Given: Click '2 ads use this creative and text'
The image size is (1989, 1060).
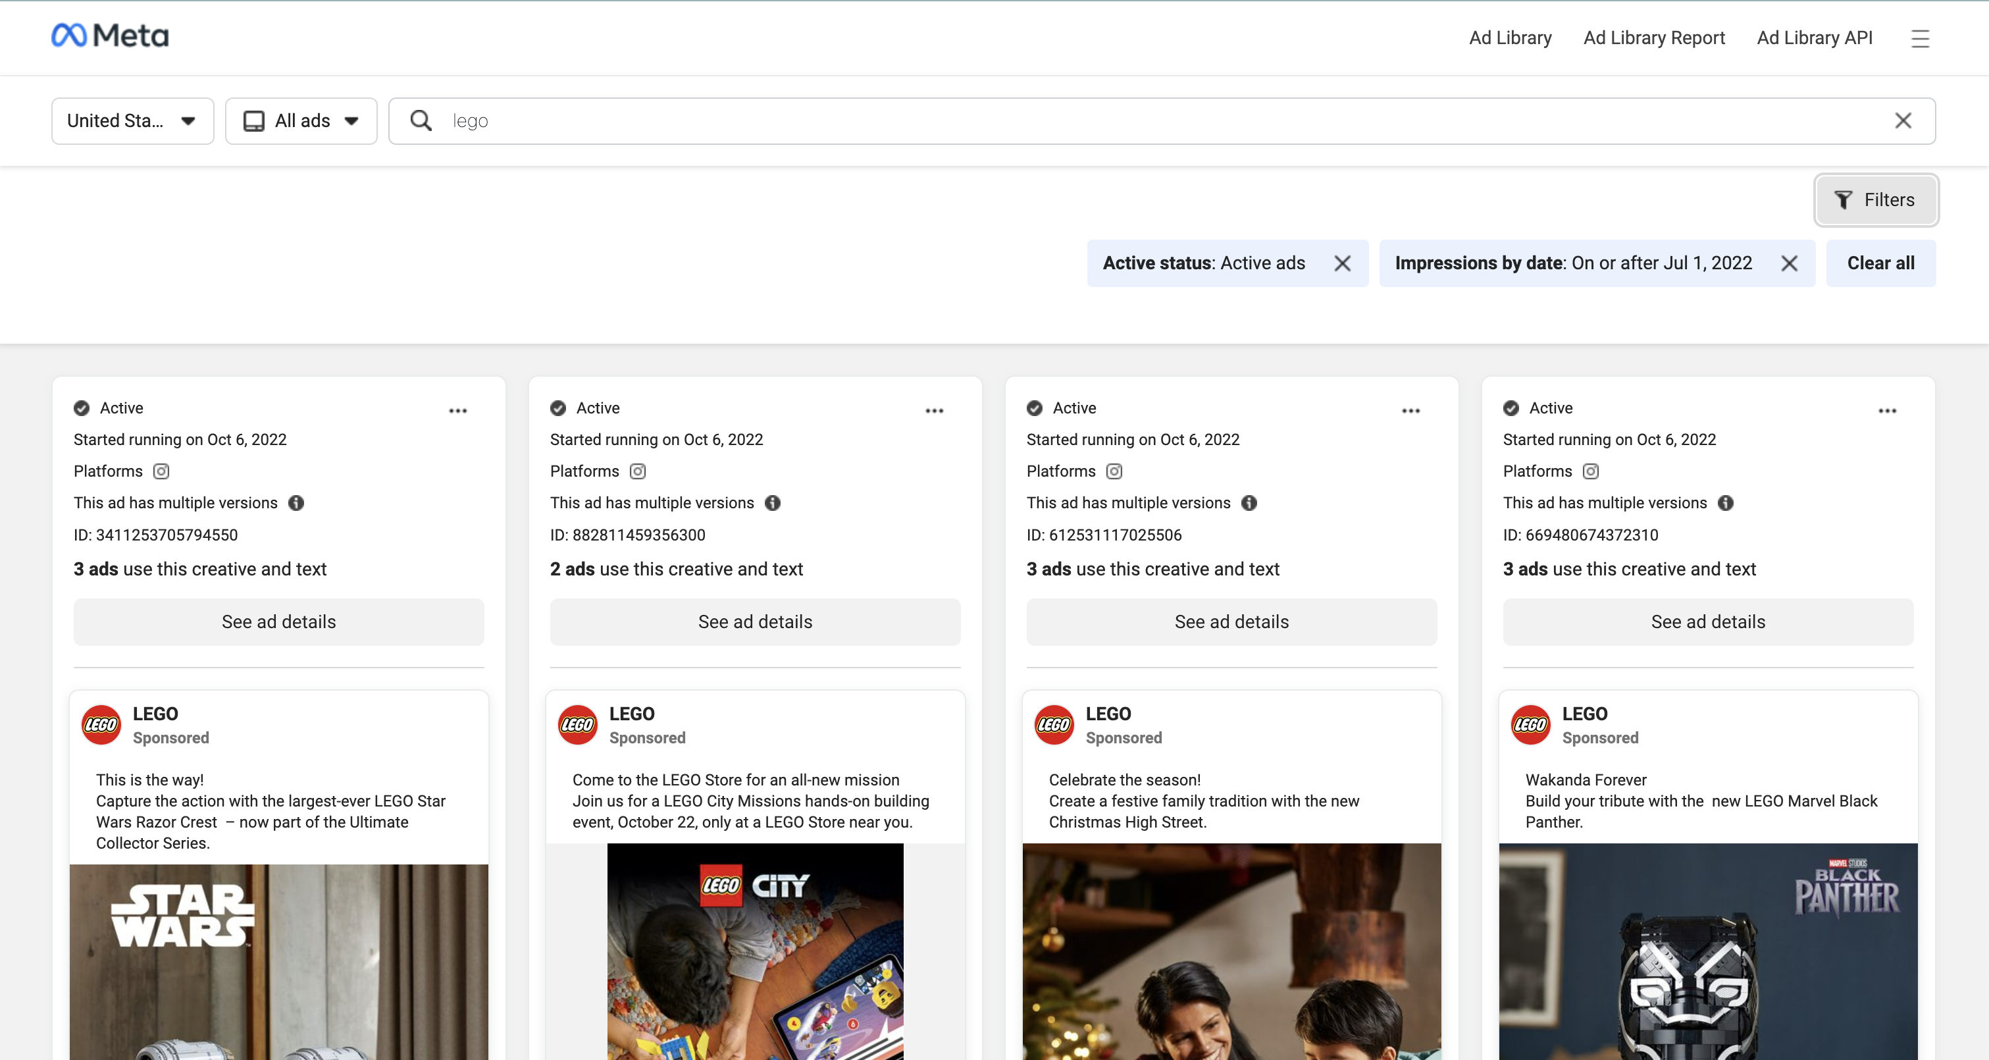Looking at the screenshot, I should [677, 570].
